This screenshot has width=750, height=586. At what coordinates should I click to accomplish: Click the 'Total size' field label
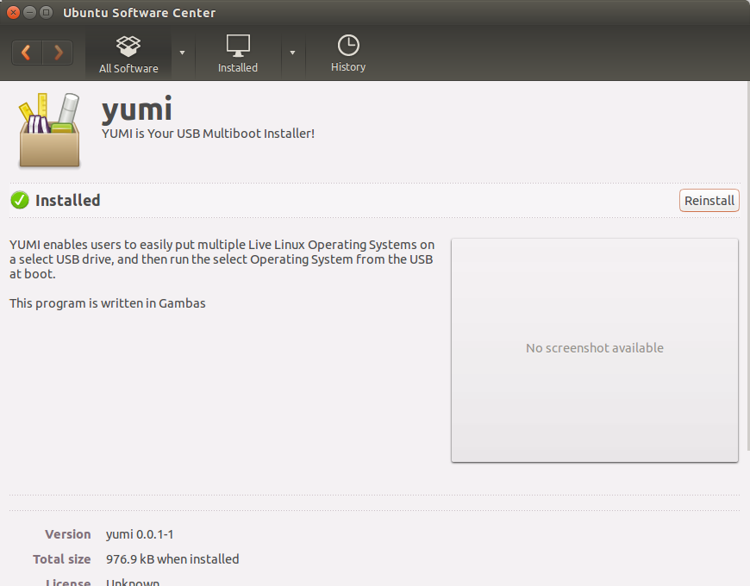tap(62, 558)
